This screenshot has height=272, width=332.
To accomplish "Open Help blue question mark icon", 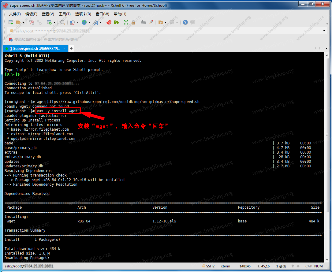I will [185, 22].
